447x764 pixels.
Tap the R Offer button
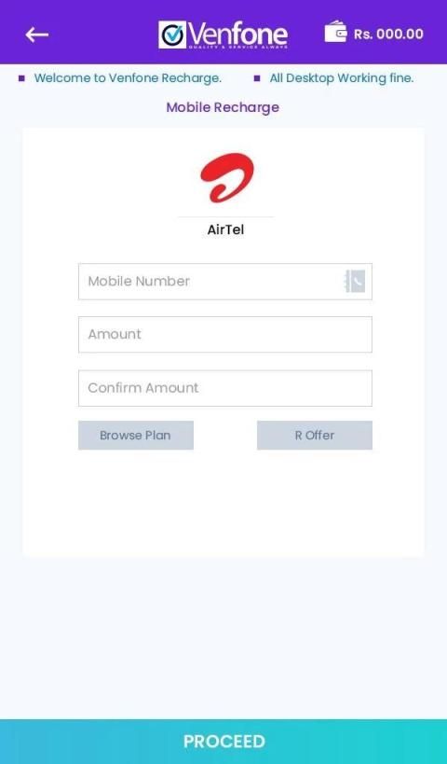coord(315,435)
